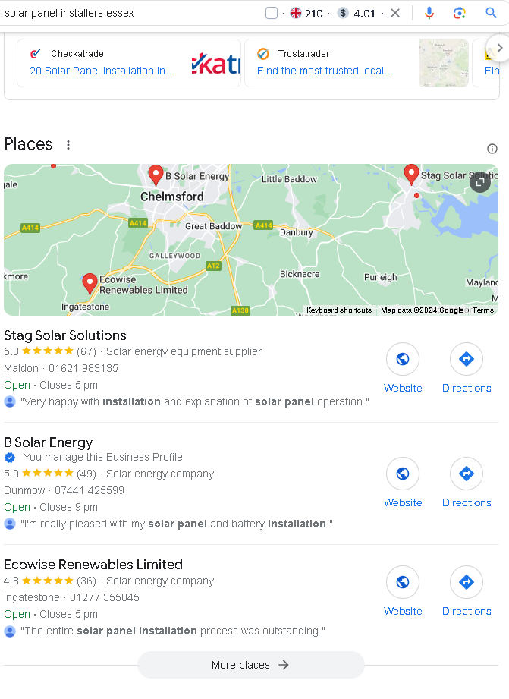Click the More places button
This screenshot has height=699, width=509.
tap(250, 664)
